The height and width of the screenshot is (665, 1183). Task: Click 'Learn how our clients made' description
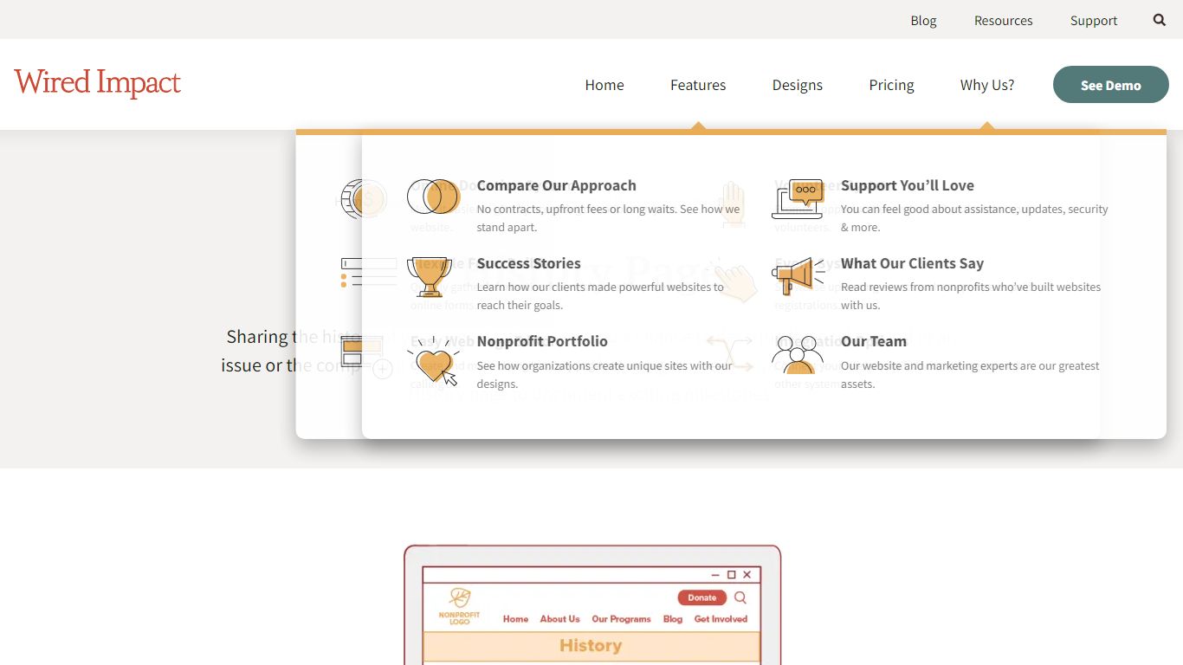click(600, 296)
